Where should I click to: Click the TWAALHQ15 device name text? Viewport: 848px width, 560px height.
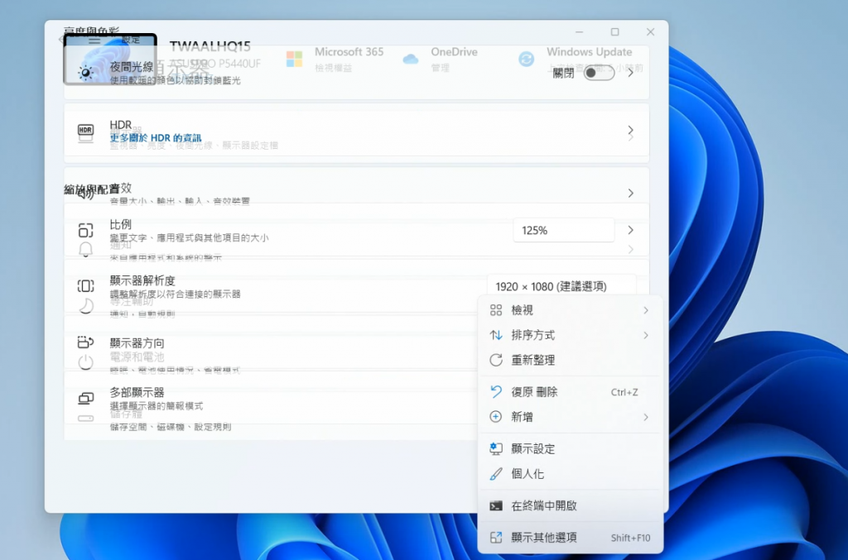[x=210, y=46]
